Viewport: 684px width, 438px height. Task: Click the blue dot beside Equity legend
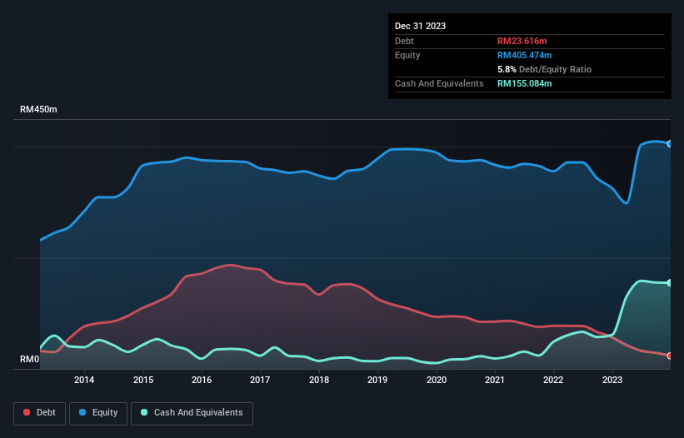82,413
